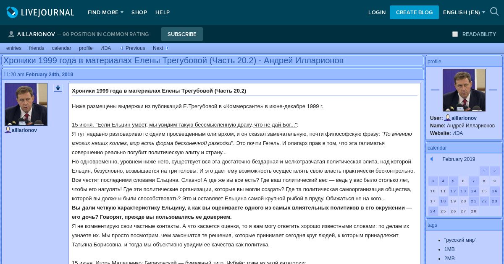Go to previous month arrow in calendar

[x=431, y=159]
